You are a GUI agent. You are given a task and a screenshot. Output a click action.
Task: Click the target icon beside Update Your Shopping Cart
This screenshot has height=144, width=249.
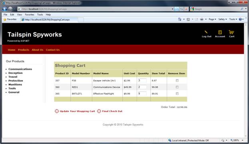pos(57,111)
